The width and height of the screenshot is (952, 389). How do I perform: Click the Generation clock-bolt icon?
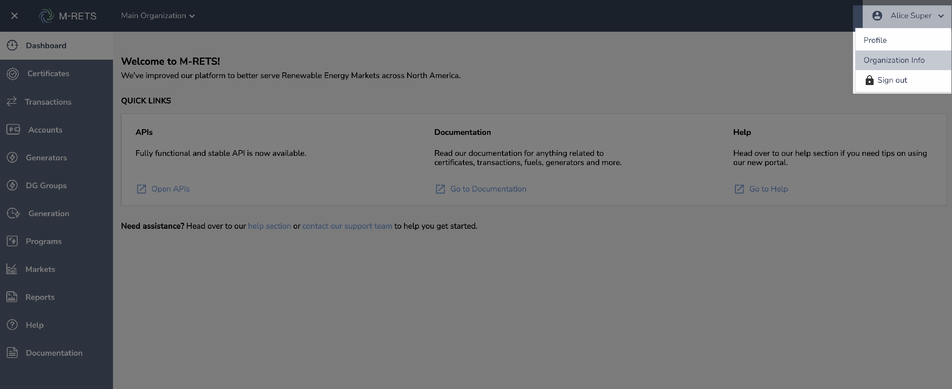13,214
